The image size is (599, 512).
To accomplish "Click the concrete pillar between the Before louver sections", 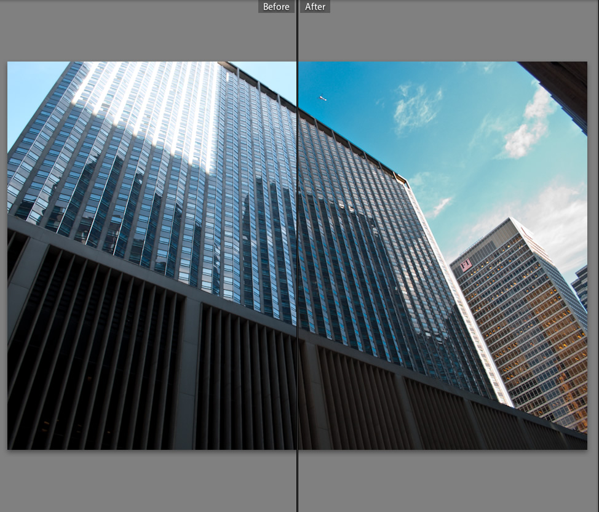I will pyautogui.click(x=186, y=375).
